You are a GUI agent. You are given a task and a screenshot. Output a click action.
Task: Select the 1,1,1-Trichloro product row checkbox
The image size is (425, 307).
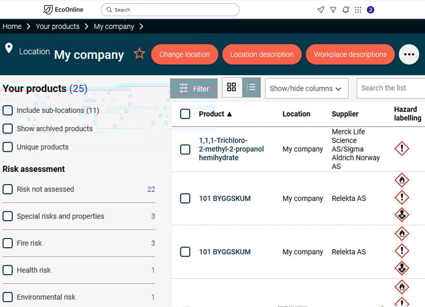click(185, 149)
